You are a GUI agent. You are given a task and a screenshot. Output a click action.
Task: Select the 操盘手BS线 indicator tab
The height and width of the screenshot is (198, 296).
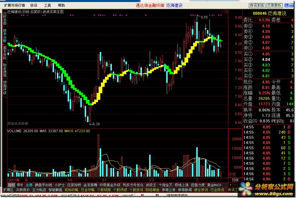click(x=43, y=185)
